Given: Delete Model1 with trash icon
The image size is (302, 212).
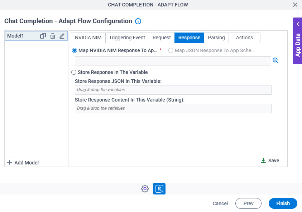Looking at the screenshot, I should 53,36.
